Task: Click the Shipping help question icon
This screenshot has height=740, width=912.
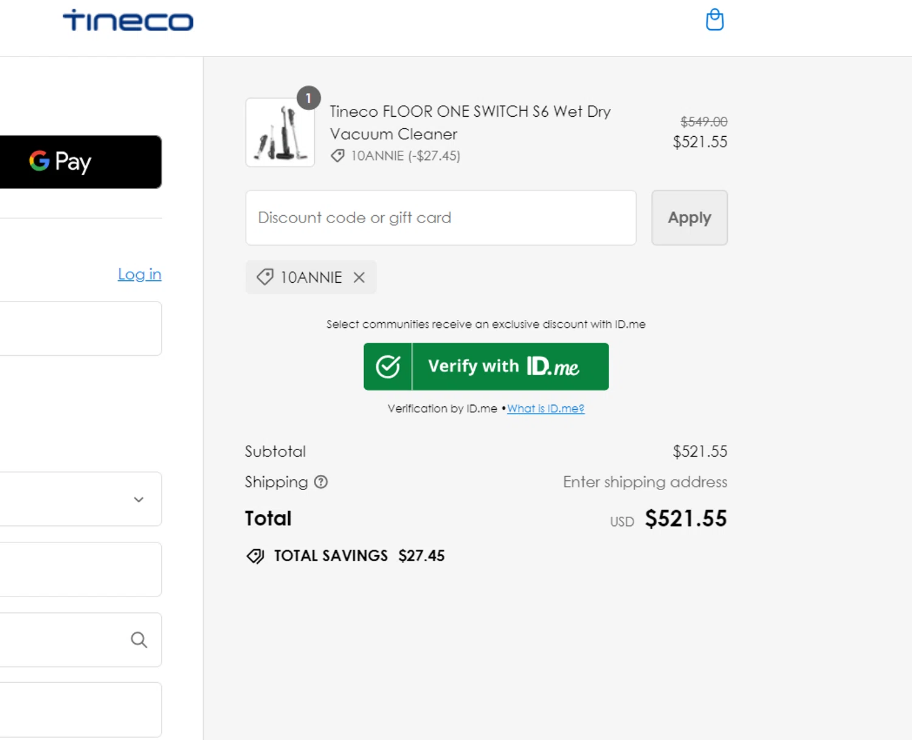Action: pyautogui.click(x=321, y=482)
